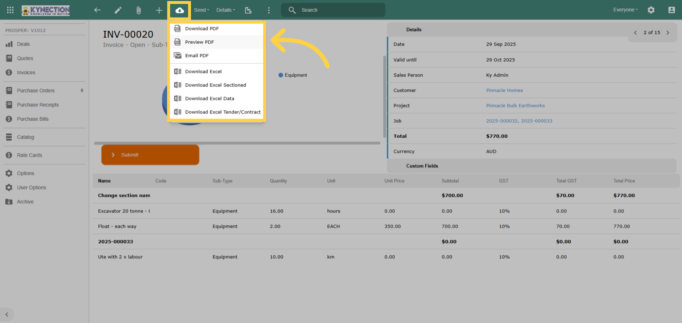Click the '2025-000033' section row
The width and height of the screenshot is (682, 323).
coord(386,242)
